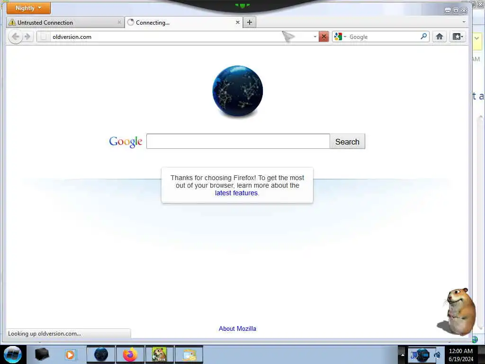Click the Search button
Screen dimensions: 485x364
347,141
